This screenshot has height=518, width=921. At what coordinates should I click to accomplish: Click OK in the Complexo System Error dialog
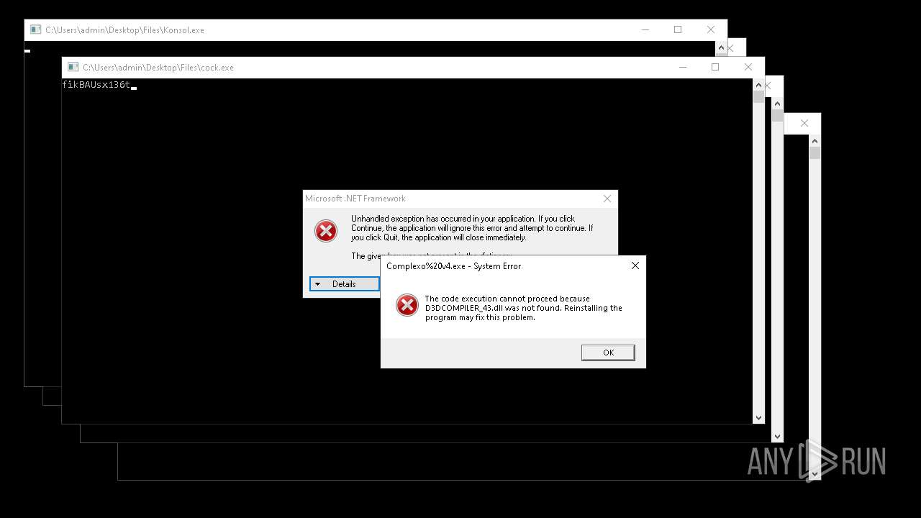tap(608, 353)
